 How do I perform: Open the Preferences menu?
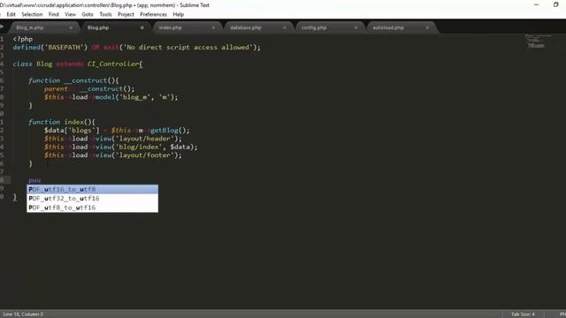[x=153, y=14]
